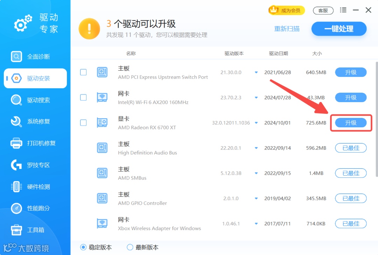378x255 pixels.
Task: Click the 性能跑分 gauge icon
Action: click(x=16, y=208)
